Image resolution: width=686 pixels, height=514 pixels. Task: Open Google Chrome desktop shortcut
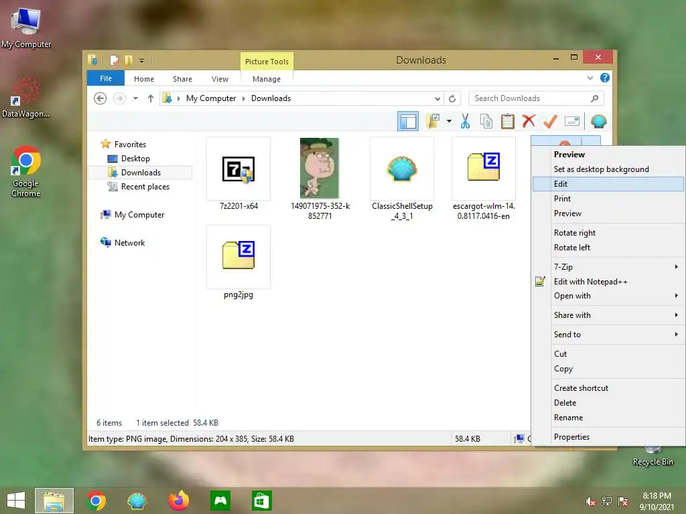(x=26, y=172)
